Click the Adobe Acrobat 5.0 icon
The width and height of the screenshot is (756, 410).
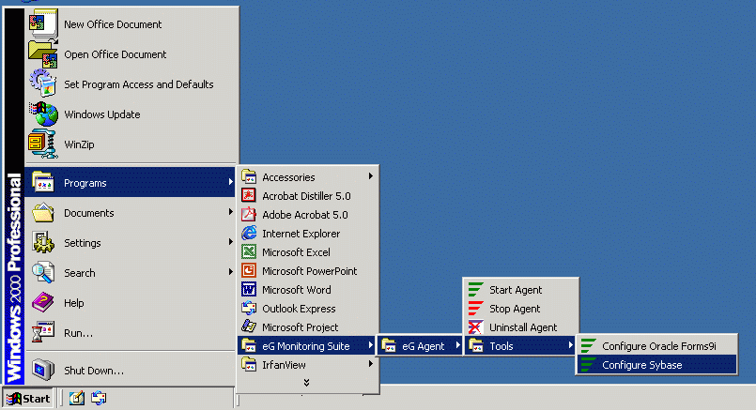click(x=249, y=215)
